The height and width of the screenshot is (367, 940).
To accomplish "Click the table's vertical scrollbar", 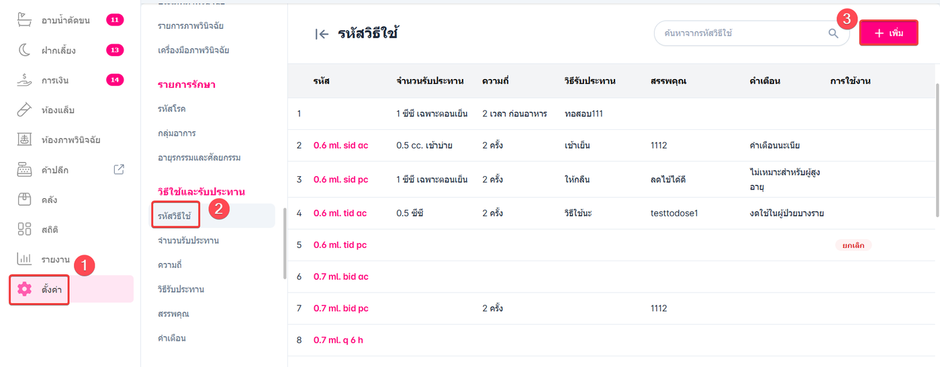I will point(937,147).
